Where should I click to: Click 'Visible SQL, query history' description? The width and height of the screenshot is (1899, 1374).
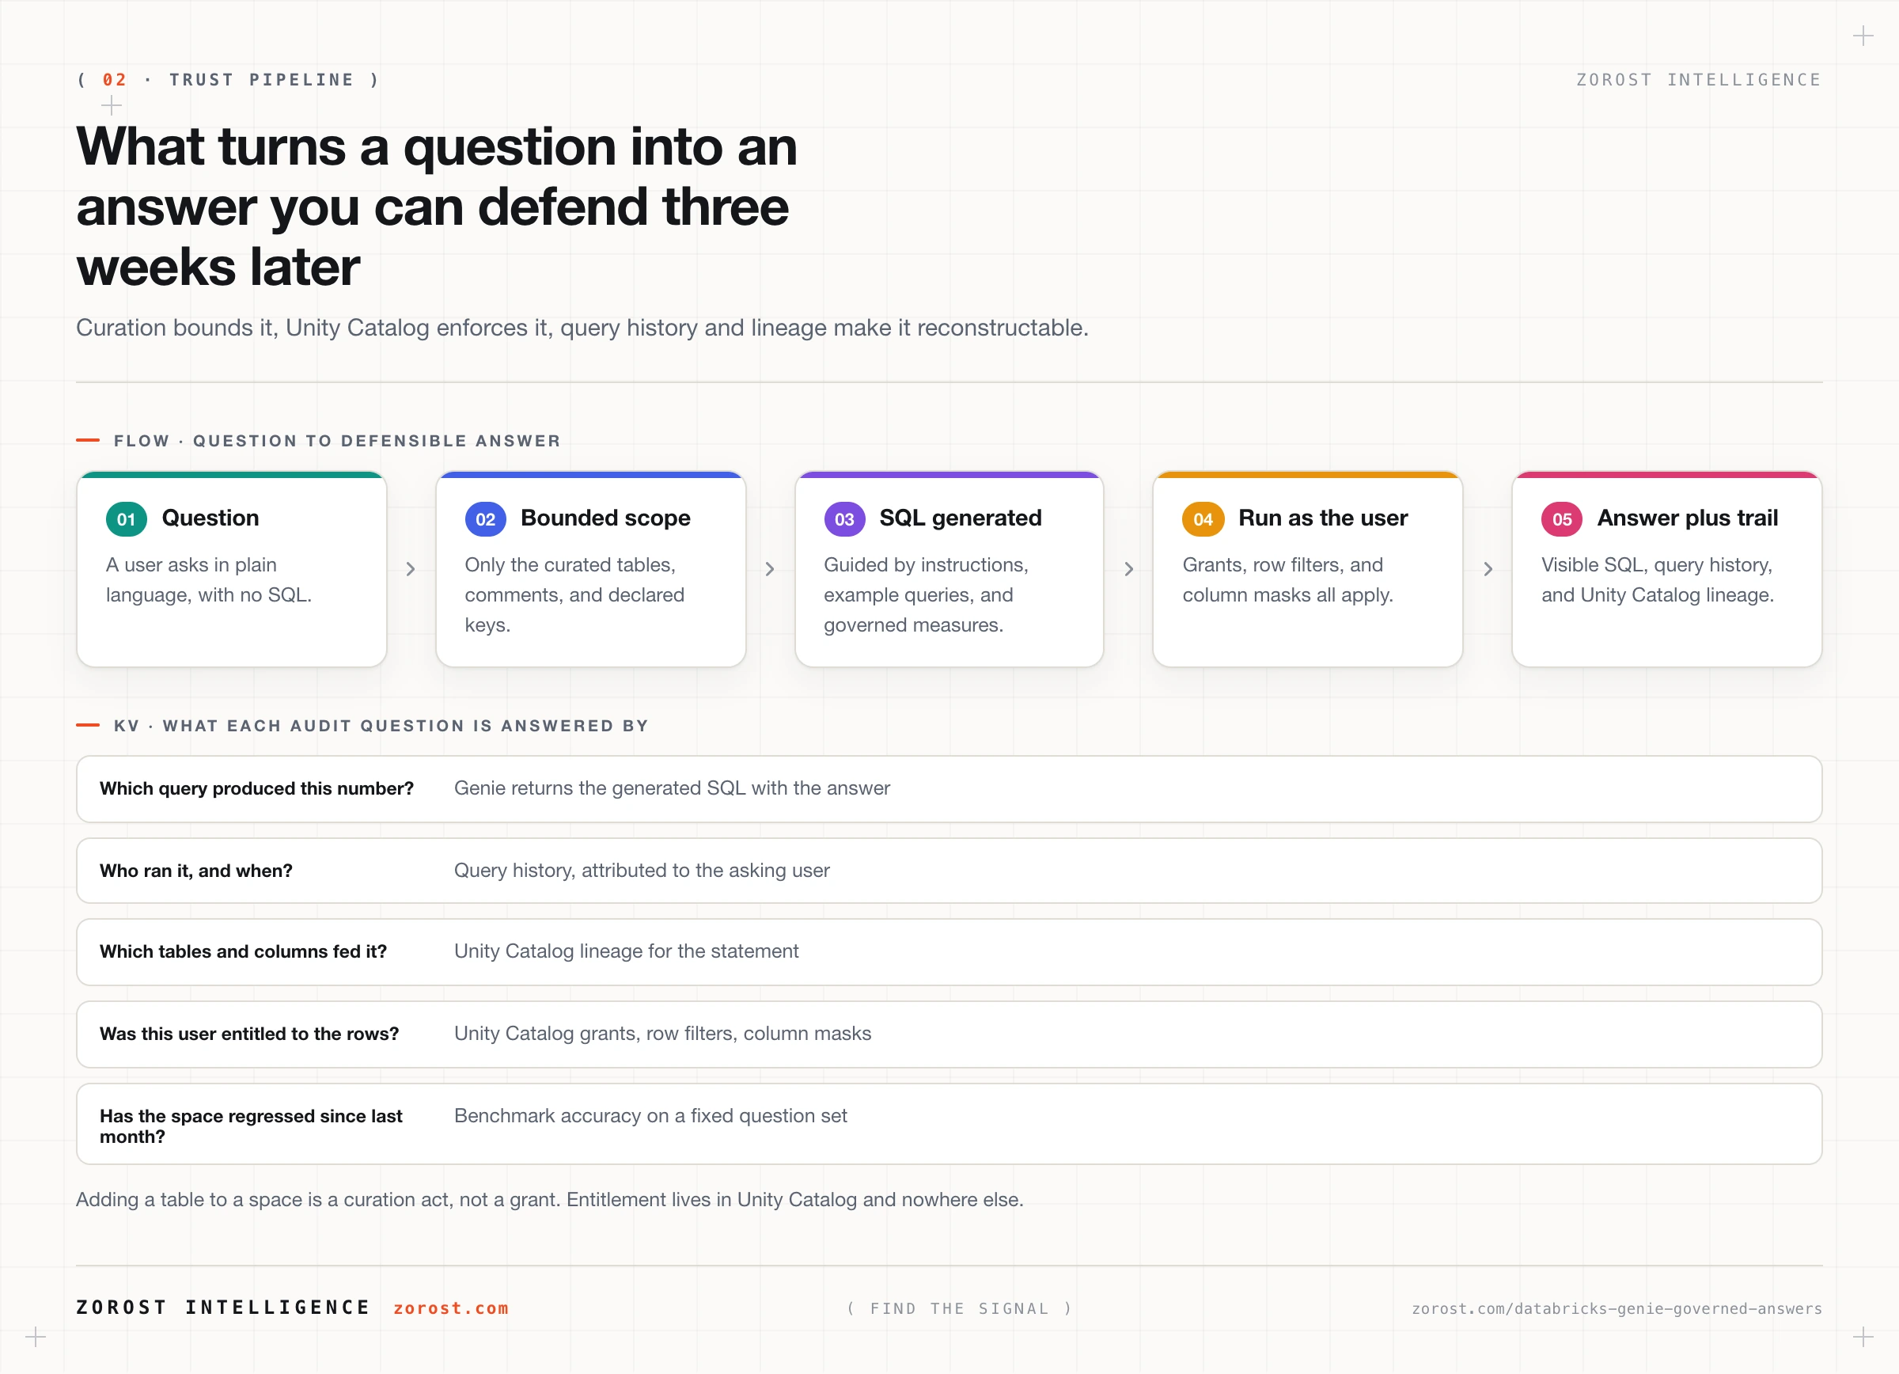tap(1658, 579)
